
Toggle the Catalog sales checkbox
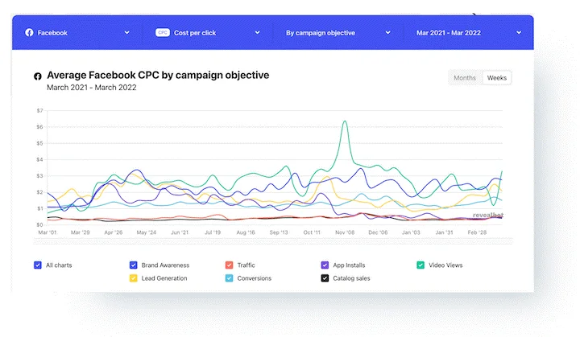tap(325, 277)
